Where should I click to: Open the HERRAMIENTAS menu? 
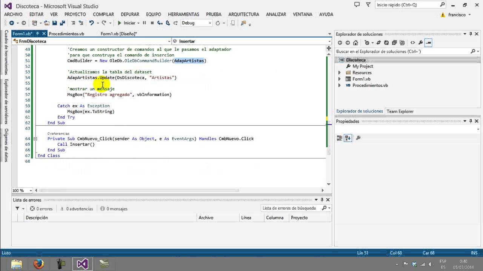(183, 14)
